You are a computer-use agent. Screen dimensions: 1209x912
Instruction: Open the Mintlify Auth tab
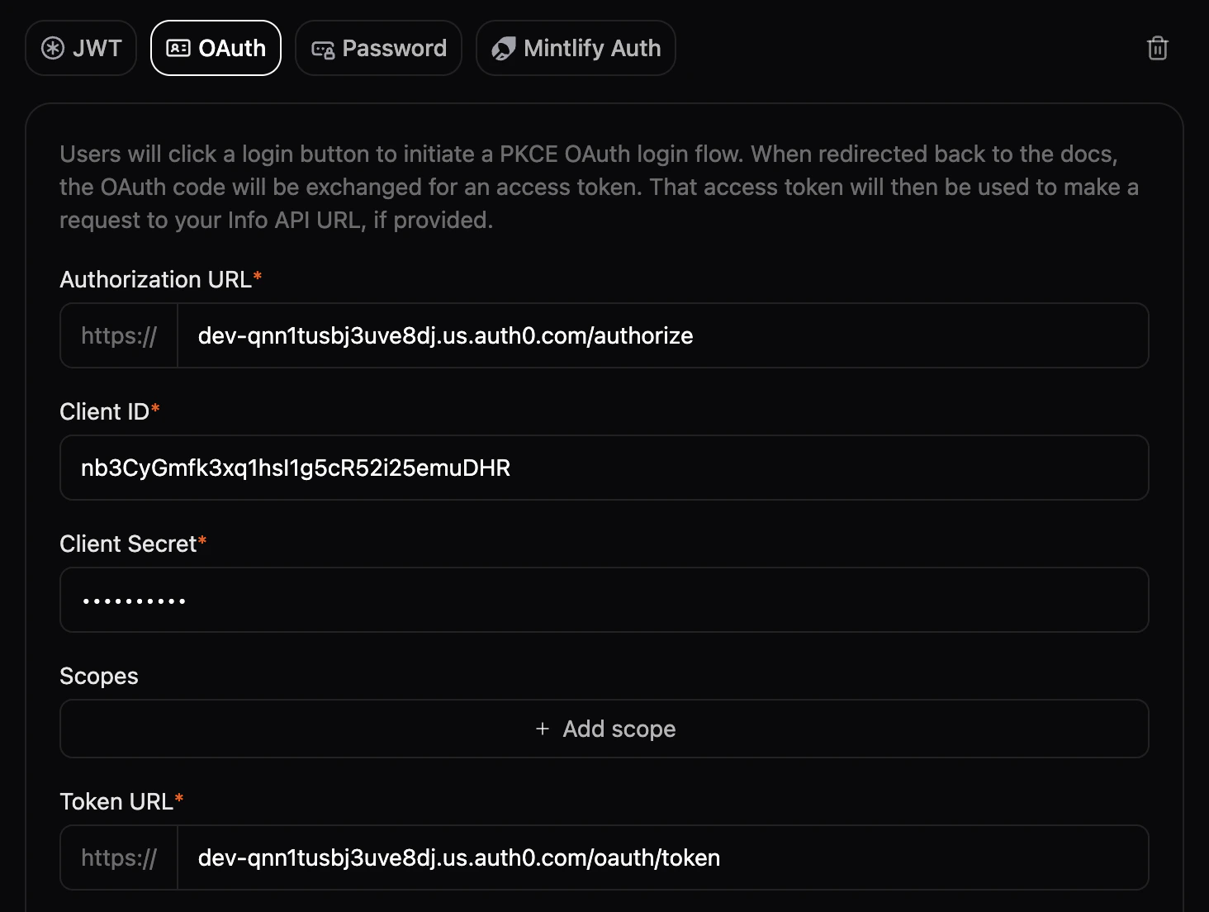[x=576, y=48]
